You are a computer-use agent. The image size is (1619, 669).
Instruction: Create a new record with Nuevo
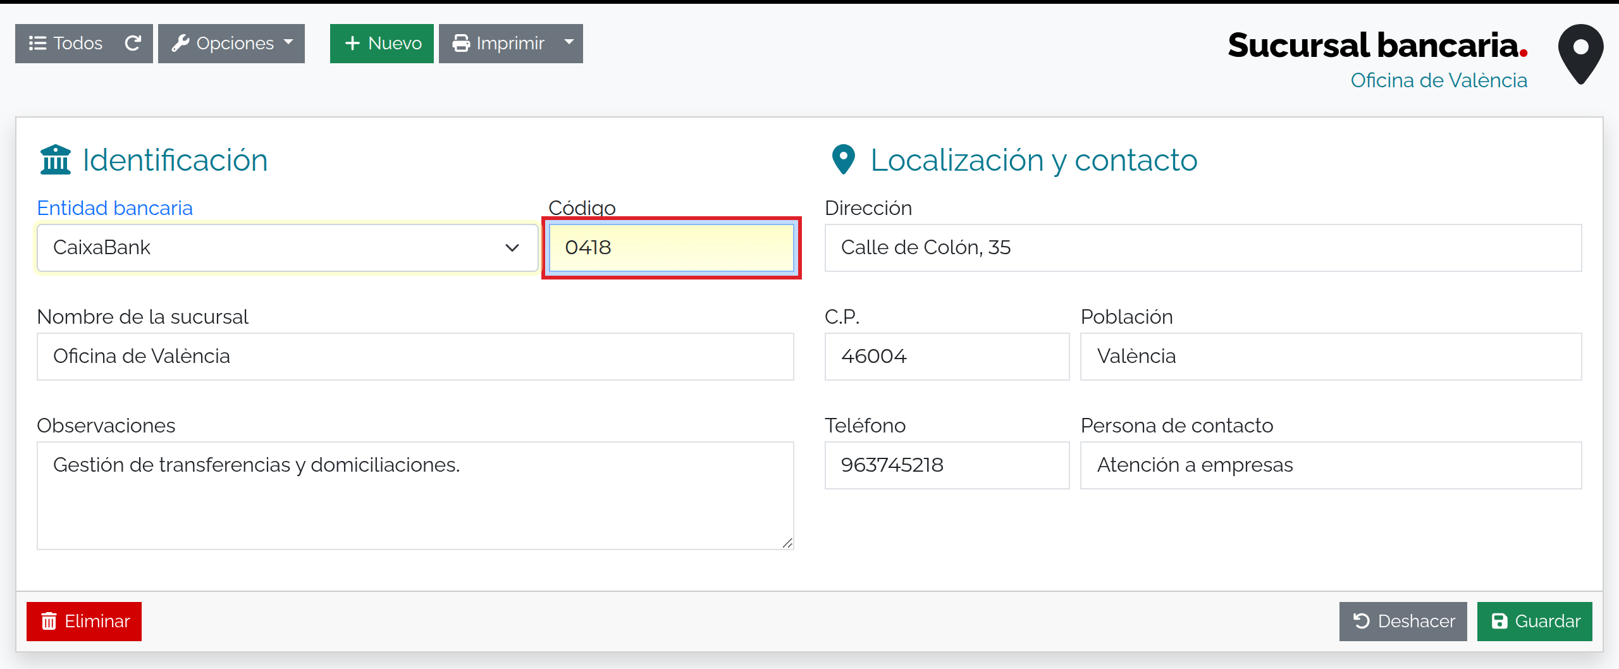coord(382,43)
